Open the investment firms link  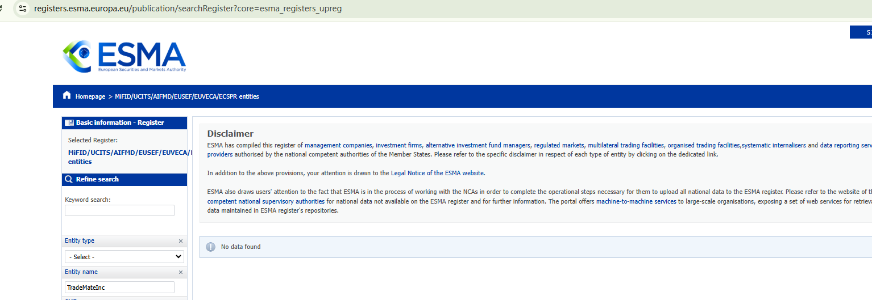click(x=399, y=145)
